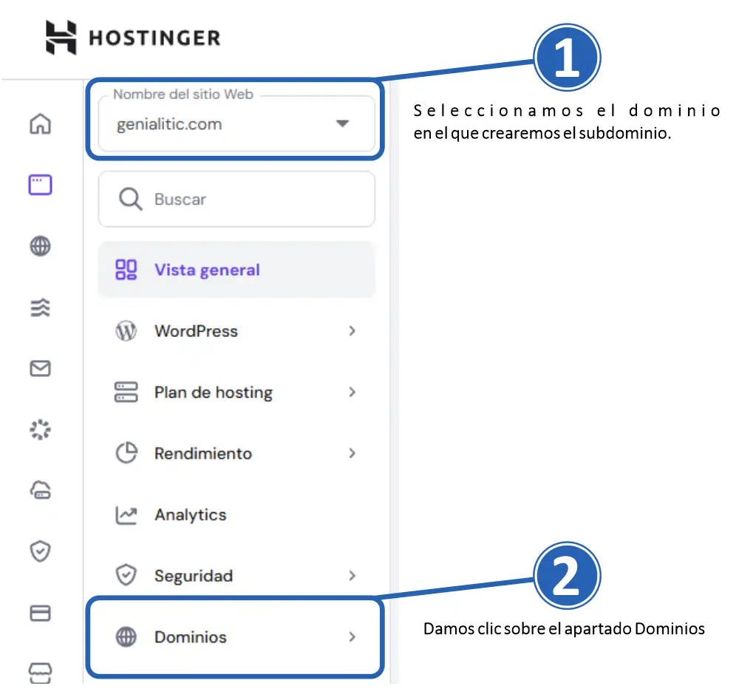The height and width of the screenshot is (700, 739).
Task: Open the layered waves icon in the left rail
Action: tap(40, 307)
